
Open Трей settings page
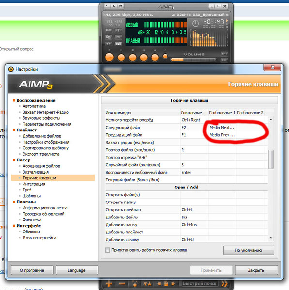27,190
